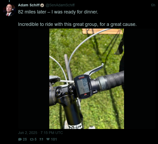Click the Adam Schiff display name
Viewport: 158px width, 144px height.
pyautogui.click(x=29, y=5)
